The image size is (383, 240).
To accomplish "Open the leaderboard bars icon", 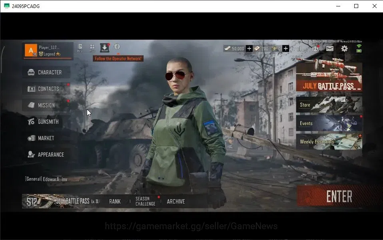I will click(301, 49).
